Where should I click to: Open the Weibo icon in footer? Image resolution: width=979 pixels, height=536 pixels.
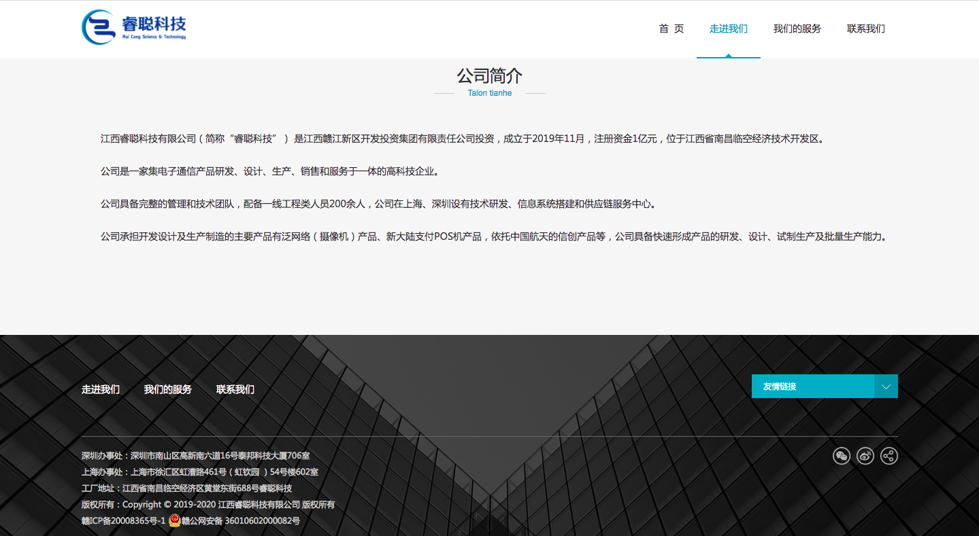coord(865,456)
